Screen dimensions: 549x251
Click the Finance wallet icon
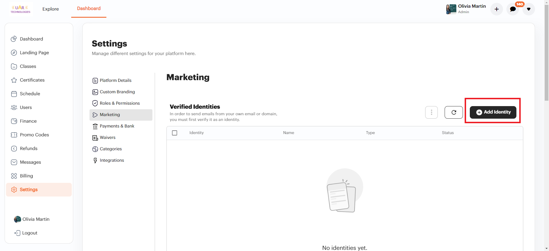pyautogui.click(x=14, y=121)
